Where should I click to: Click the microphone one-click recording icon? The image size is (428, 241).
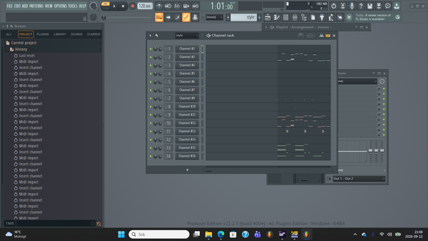(x=352, y=6)
